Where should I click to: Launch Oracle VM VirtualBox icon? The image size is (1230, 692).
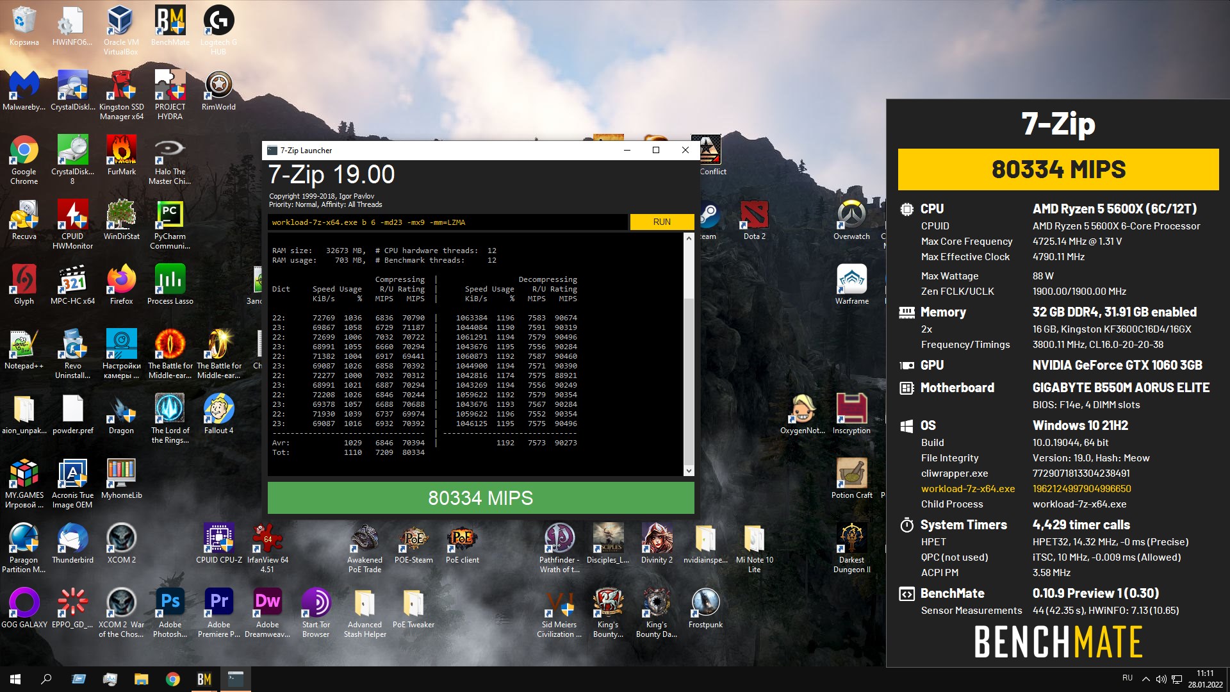coord(120,30)
